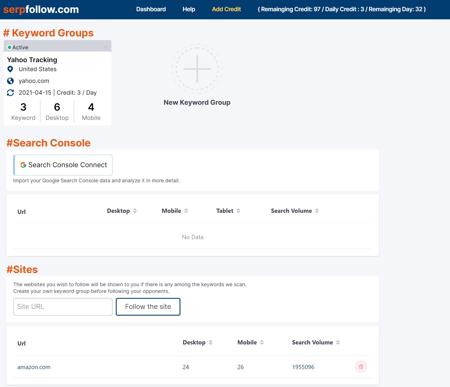
Task: Click the refresh icon beside 2021-04-15
Action: 10,93
